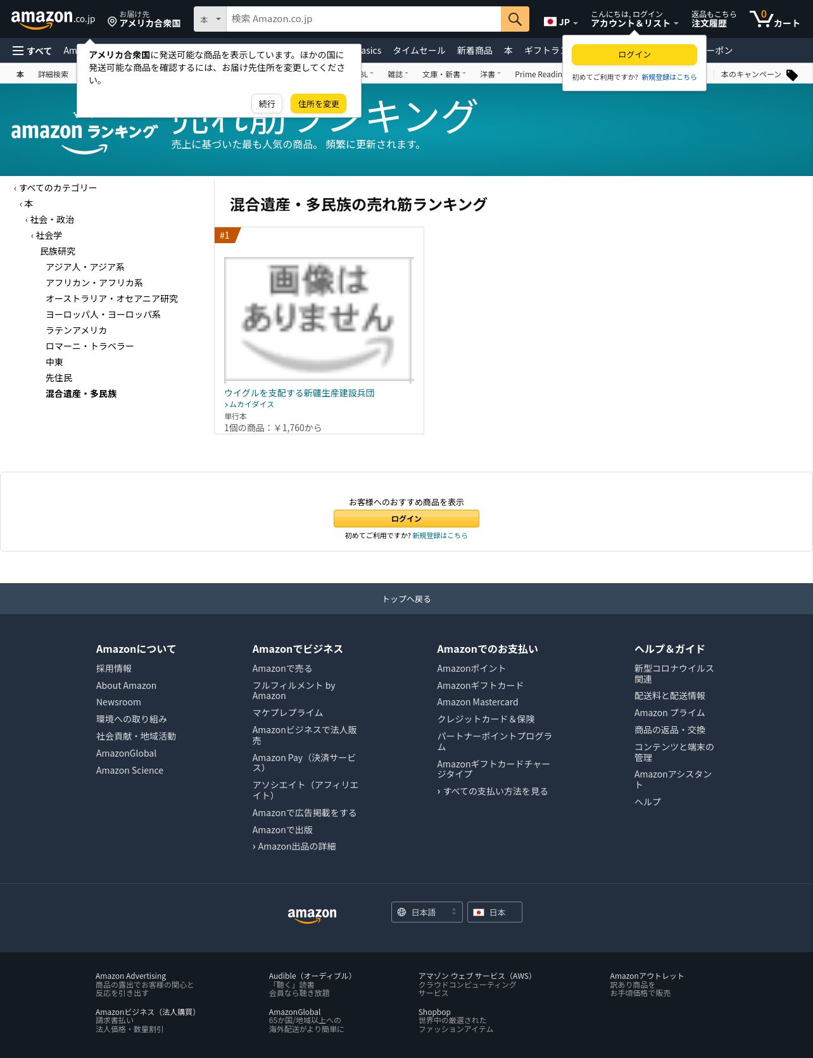The image size is (813, 1058).
Task: Click the 本のキャンペーン tag icon
Action: coord(792,75)
